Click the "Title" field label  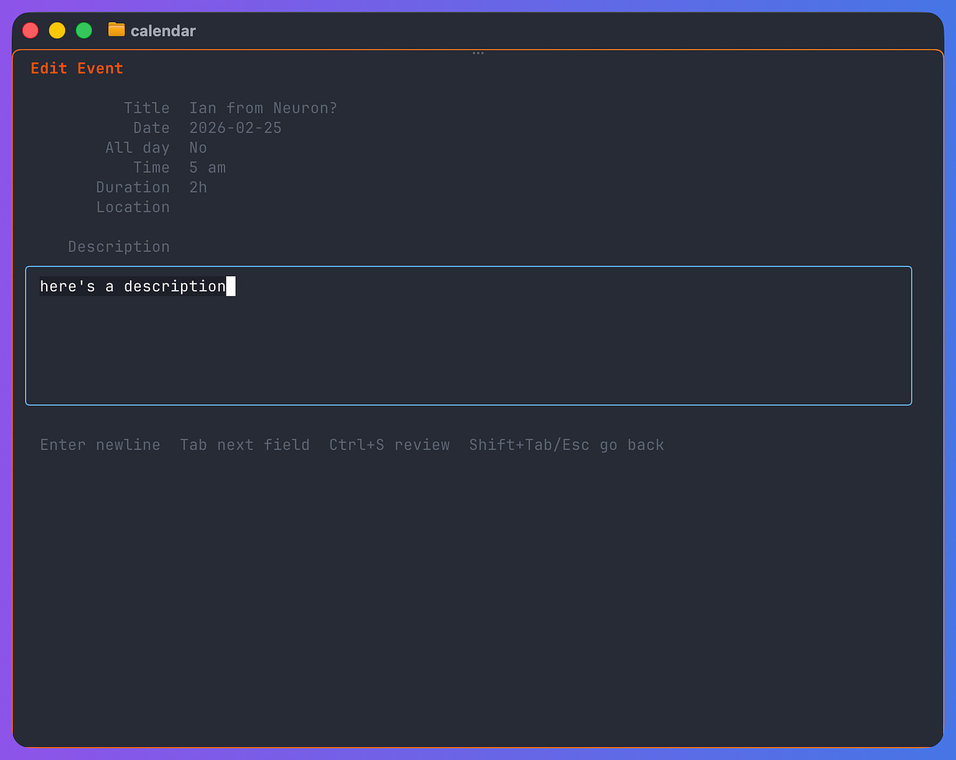[147, 108]
